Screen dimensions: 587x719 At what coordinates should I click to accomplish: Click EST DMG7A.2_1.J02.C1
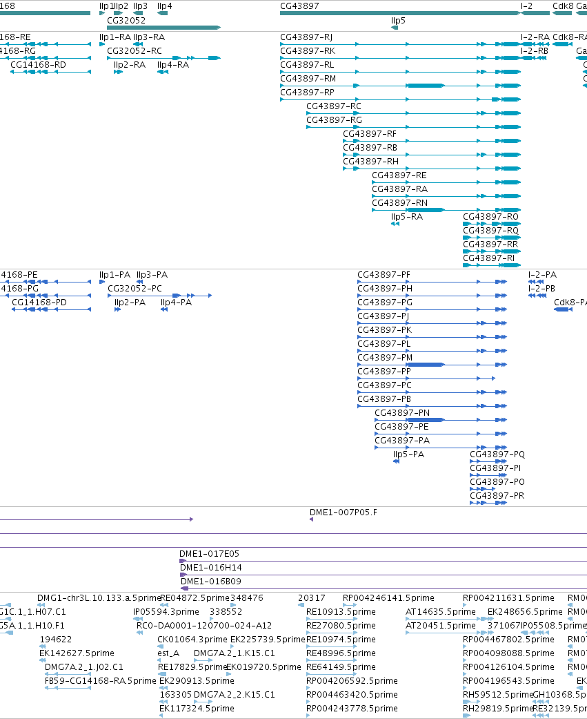[x=84, y=667]
